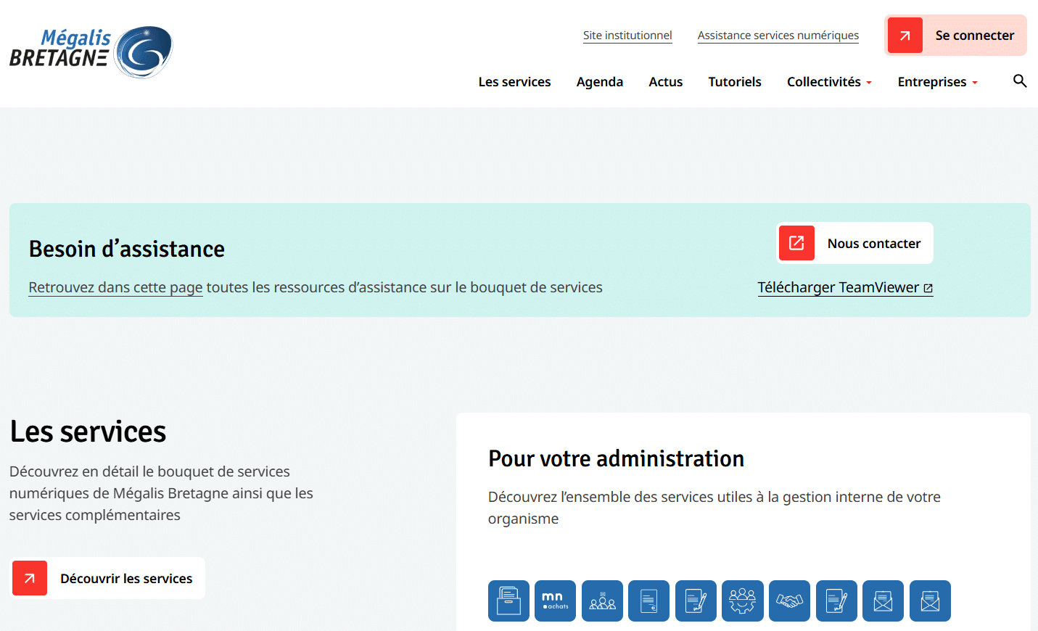Click the people group with envelope icon
Image resolution: width=1038 pixels, height=631 pixels.
click(602, 601)
